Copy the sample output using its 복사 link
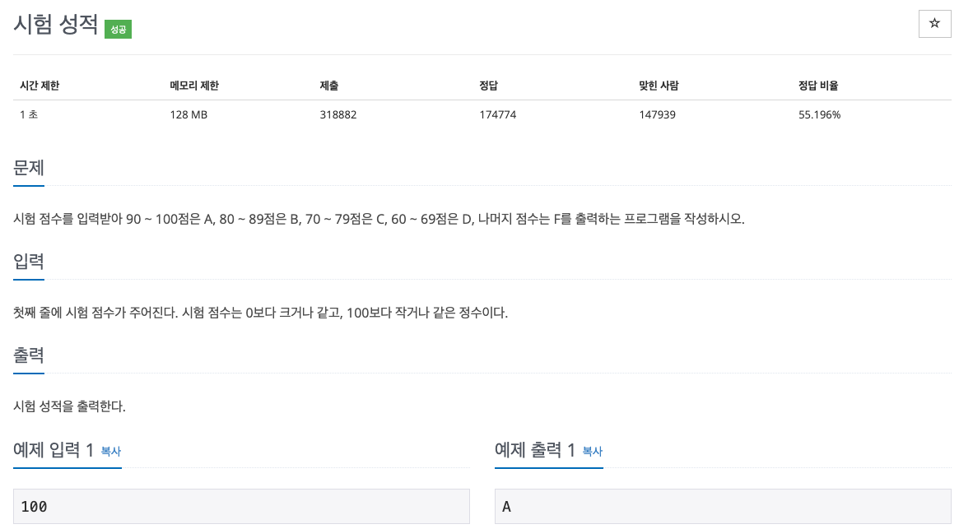959x529 pixels. coord(592,452)
